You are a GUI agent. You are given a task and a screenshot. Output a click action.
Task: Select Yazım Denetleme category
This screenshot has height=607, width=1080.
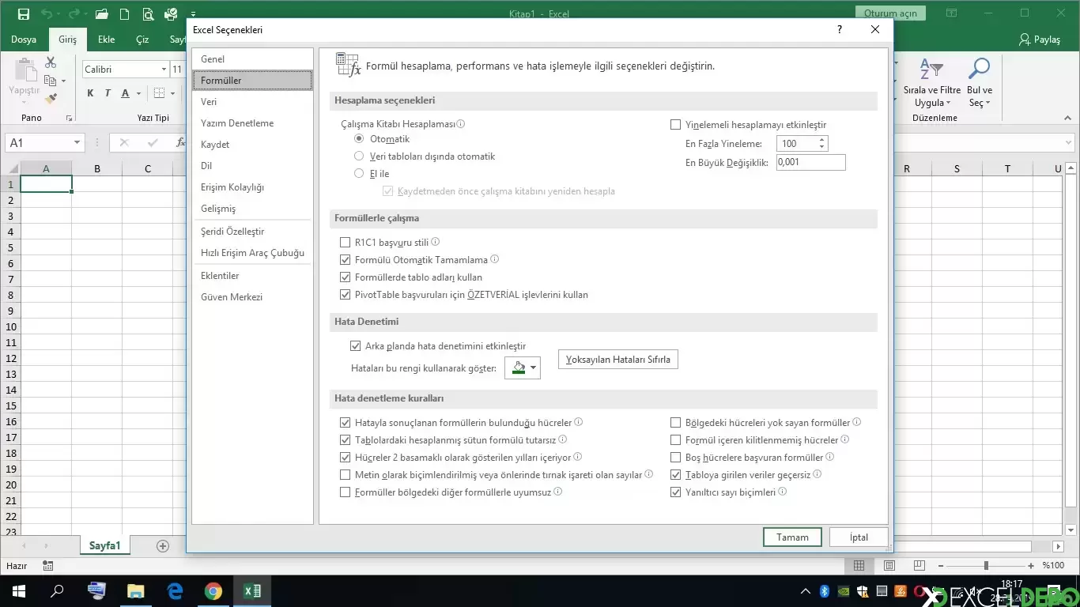point(252,123)
